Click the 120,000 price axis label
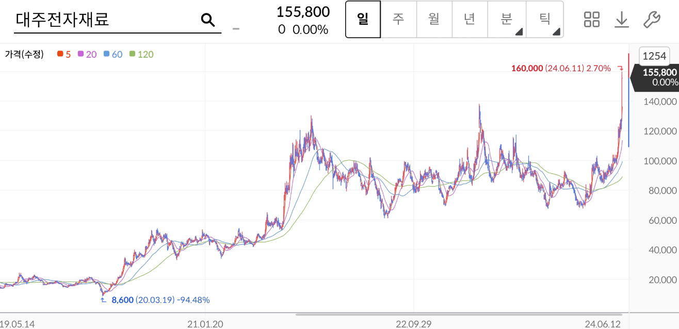The height and width of the screenshot is (329, 679). 660,131
